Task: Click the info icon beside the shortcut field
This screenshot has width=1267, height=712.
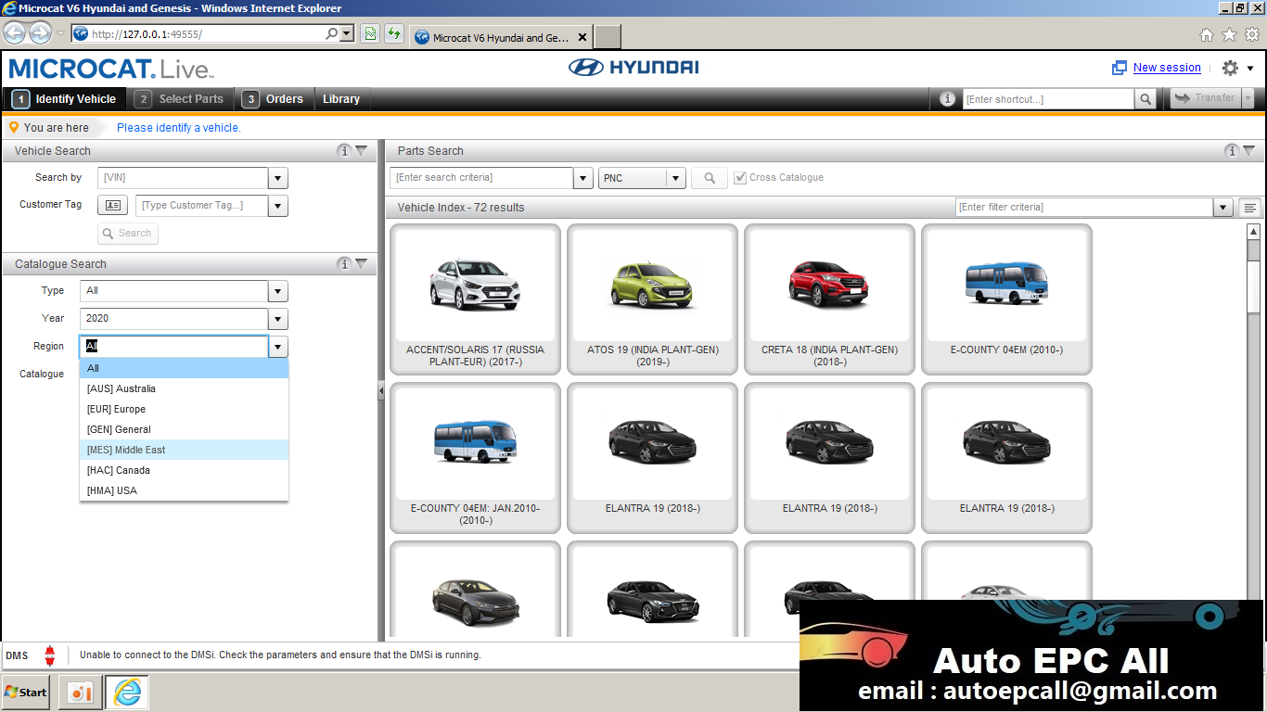Action: [x=947, y=99]
